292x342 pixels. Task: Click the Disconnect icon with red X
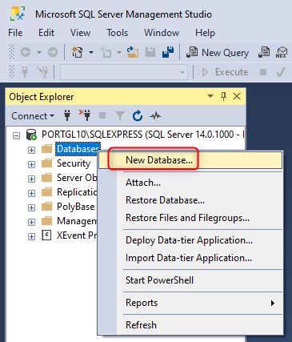[x=85, y=115]
